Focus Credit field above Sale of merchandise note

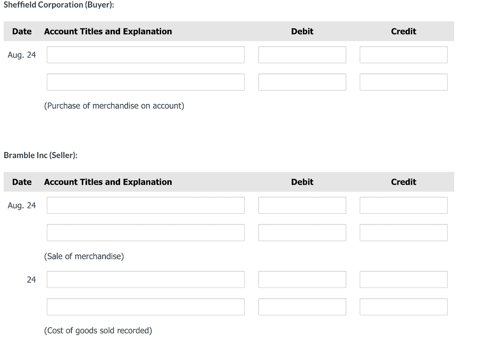[x=403, y=233]
